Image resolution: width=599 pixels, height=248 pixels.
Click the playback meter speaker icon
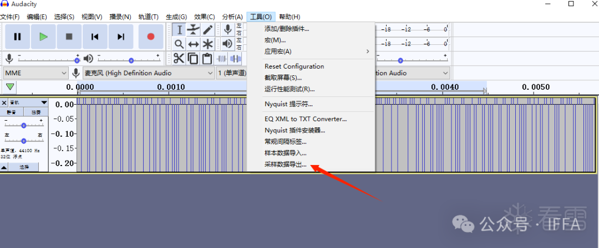228,44
